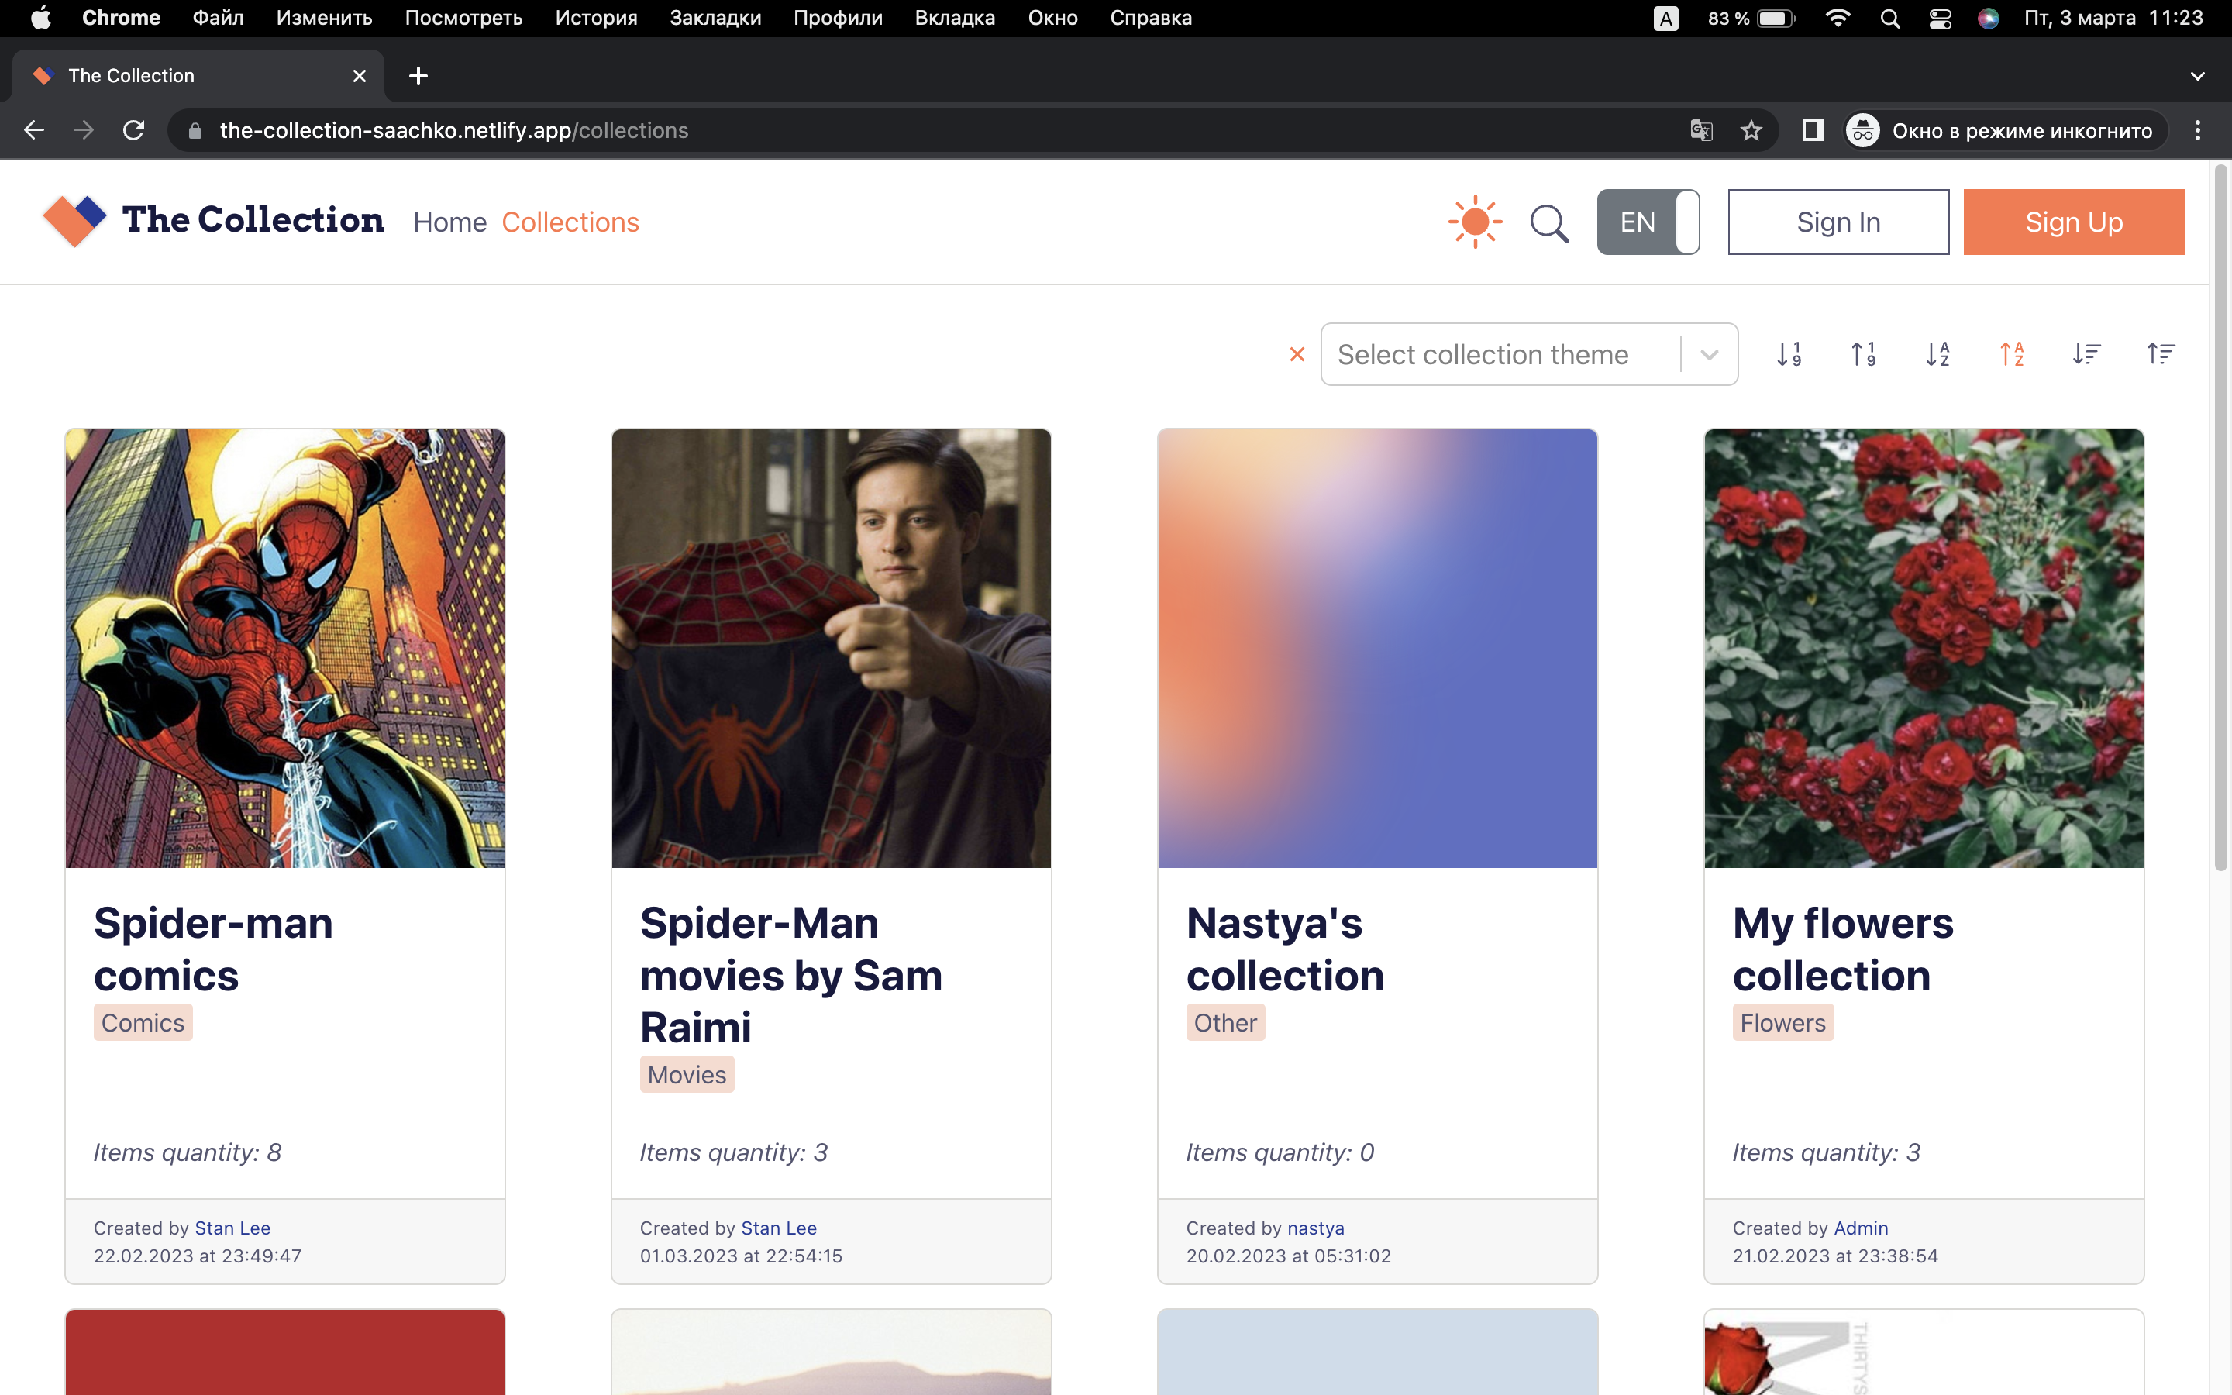Select the Flowers category tag
2232x1395 pixels.
click(1782, 1022)
